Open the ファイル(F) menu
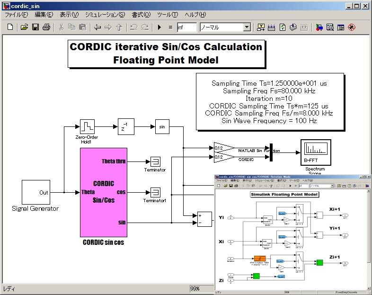The width and height of the screenshot is (372, 295). coord(17,15)
